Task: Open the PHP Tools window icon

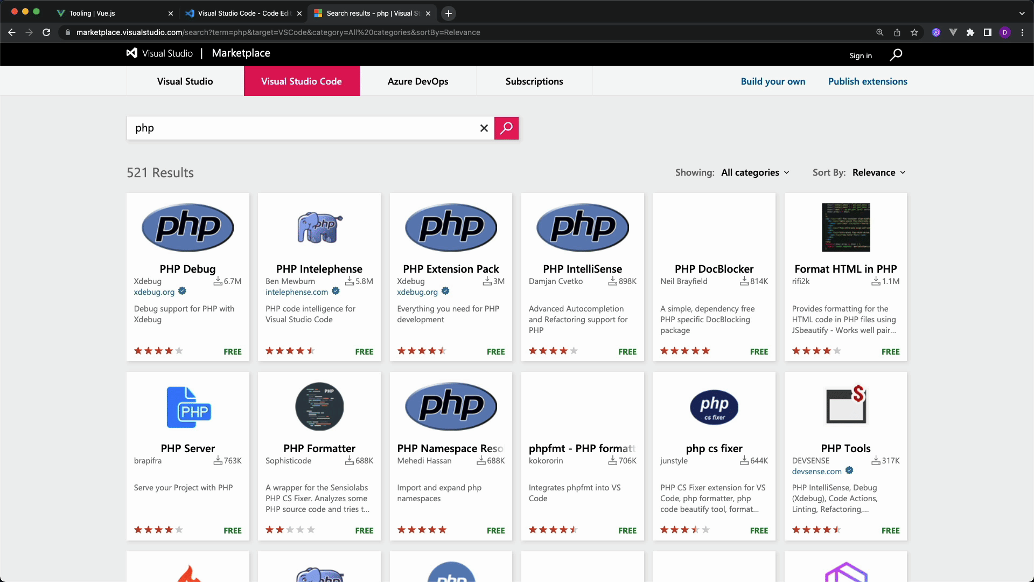Action: [846, 404]
